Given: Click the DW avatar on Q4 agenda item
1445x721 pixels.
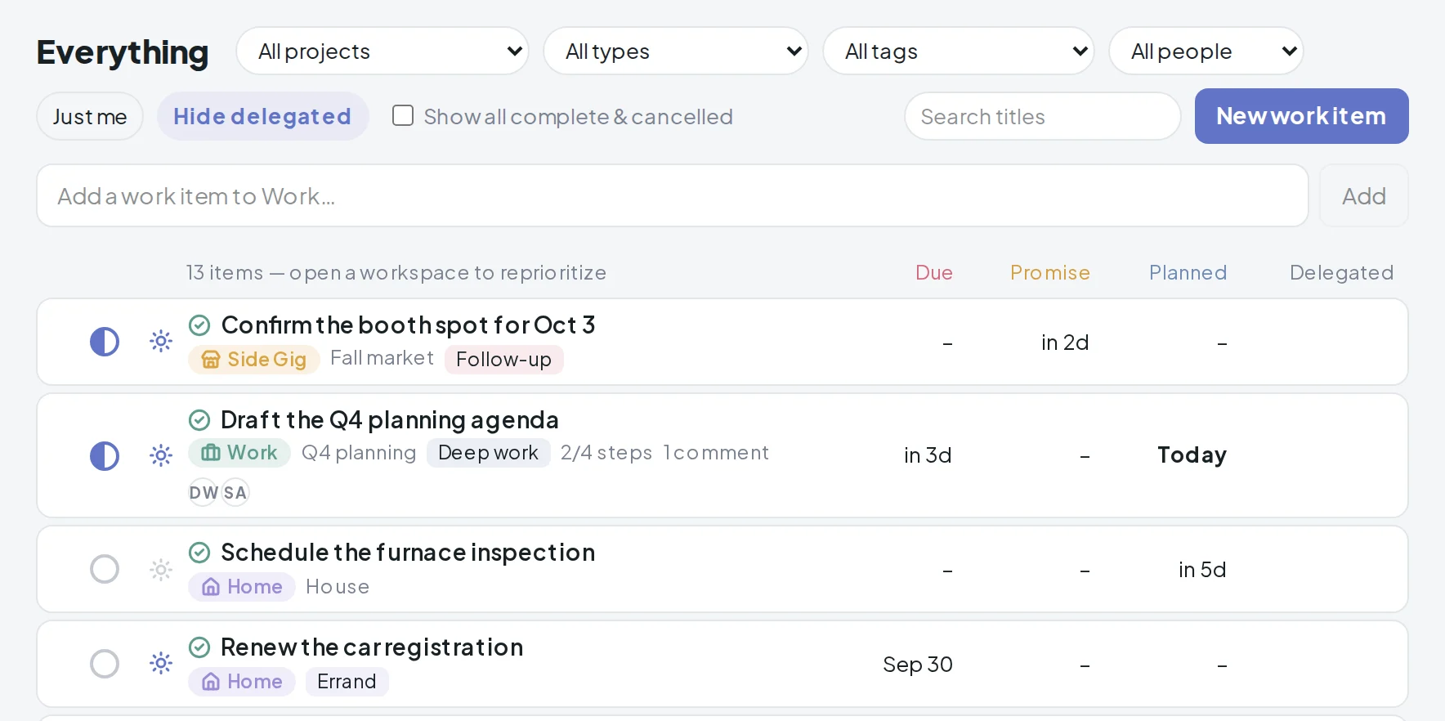Looking at the screenshot, I should click(204, 492).
